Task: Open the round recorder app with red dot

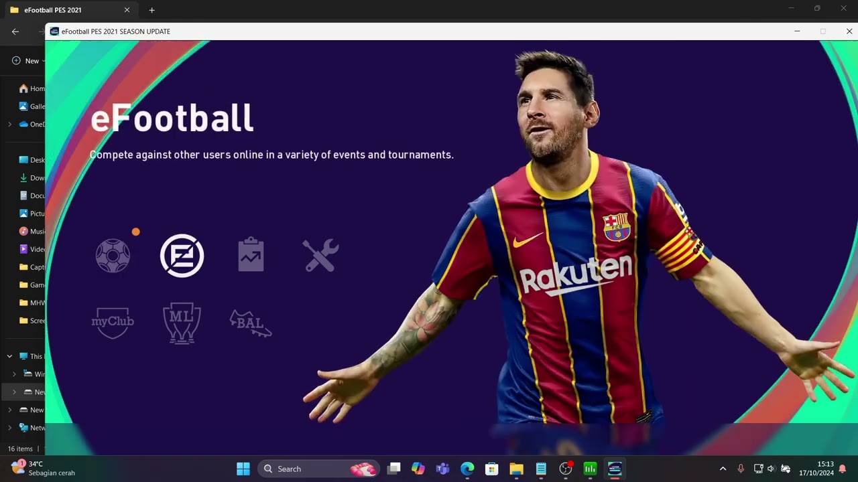Action: point(566,469)
